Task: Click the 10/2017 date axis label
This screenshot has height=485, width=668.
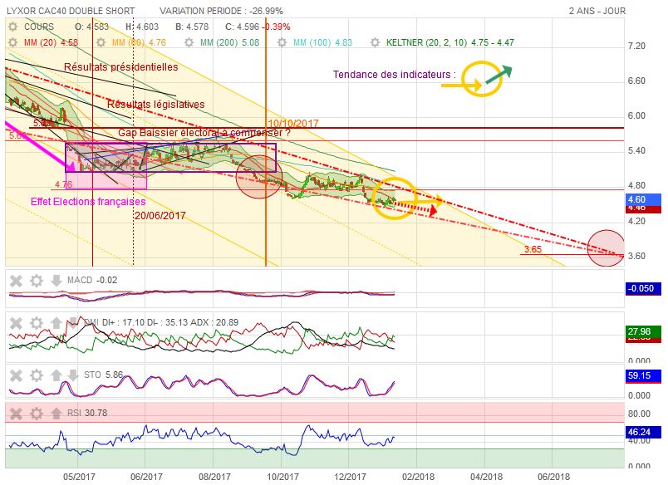Action: 282,477
